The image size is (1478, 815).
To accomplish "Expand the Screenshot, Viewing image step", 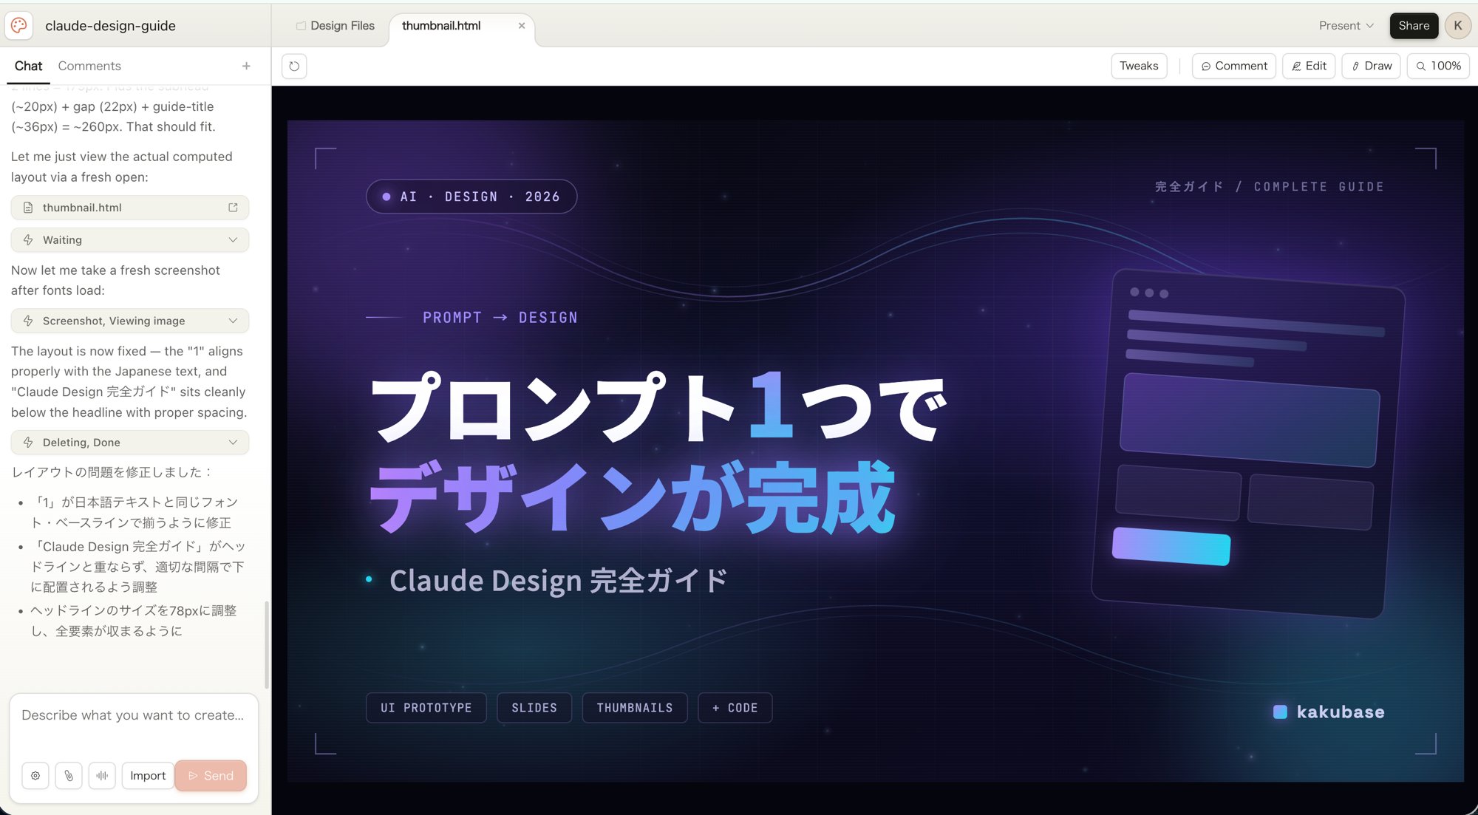I will 233,321.
